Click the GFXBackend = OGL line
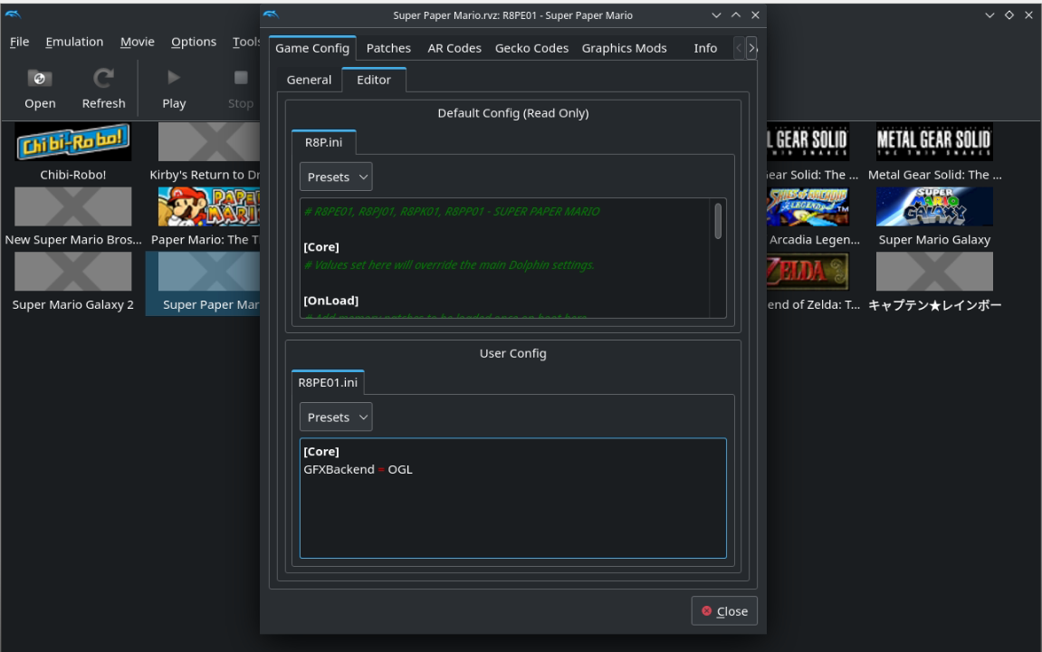This screenshot has width=1042, height=652. [x=358, y=469]
